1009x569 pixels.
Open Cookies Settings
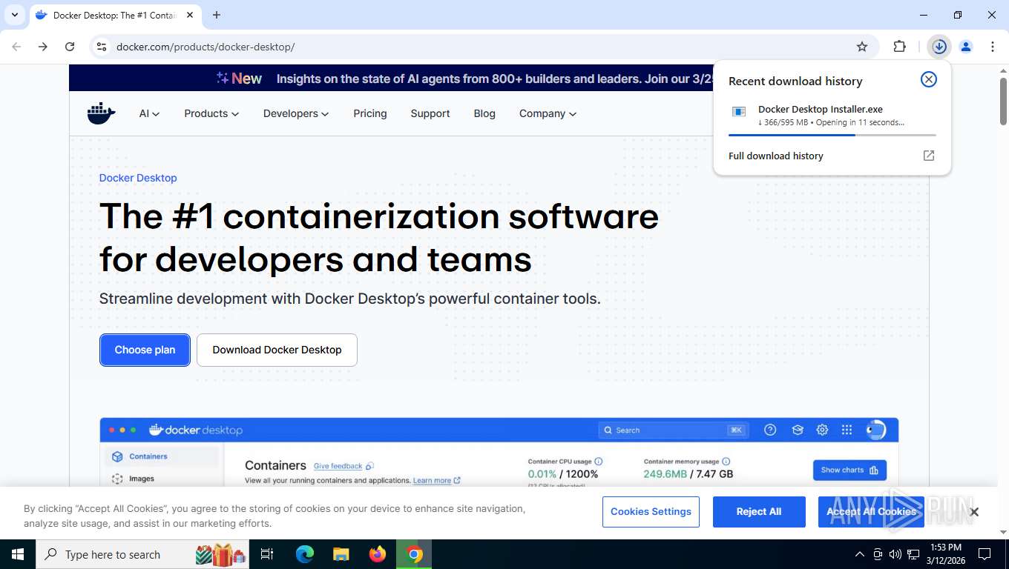pyautogui.click(x=651, y=511)
